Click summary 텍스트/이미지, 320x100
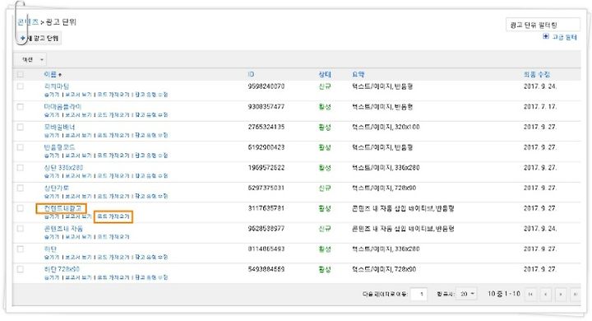 [386, 127]
